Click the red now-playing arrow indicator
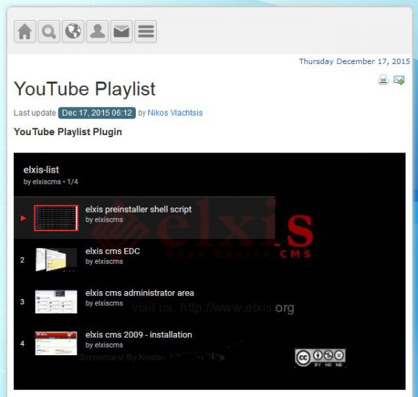 click(x=24, y=218)
